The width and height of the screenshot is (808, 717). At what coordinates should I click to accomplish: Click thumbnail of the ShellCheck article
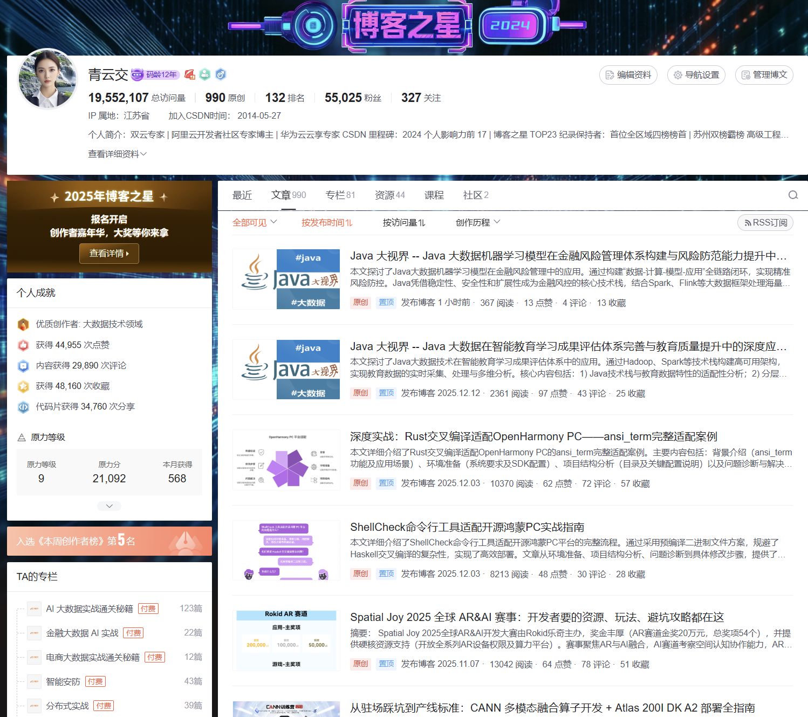286,550
